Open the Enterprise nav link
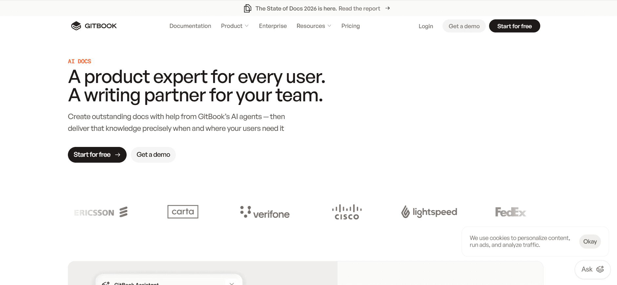This screenshot has height=285, width=617. pyautogui.click(x=273, y=26)
